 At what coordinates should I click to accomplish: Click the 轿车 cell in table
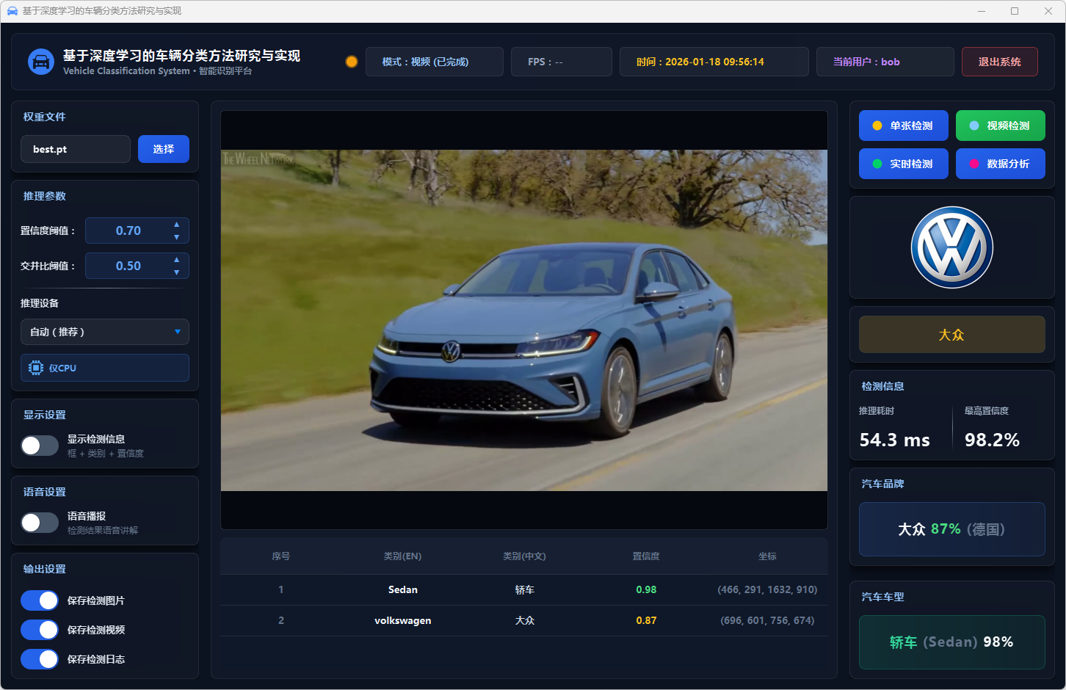pyautogui.click(x=524, y=589)
